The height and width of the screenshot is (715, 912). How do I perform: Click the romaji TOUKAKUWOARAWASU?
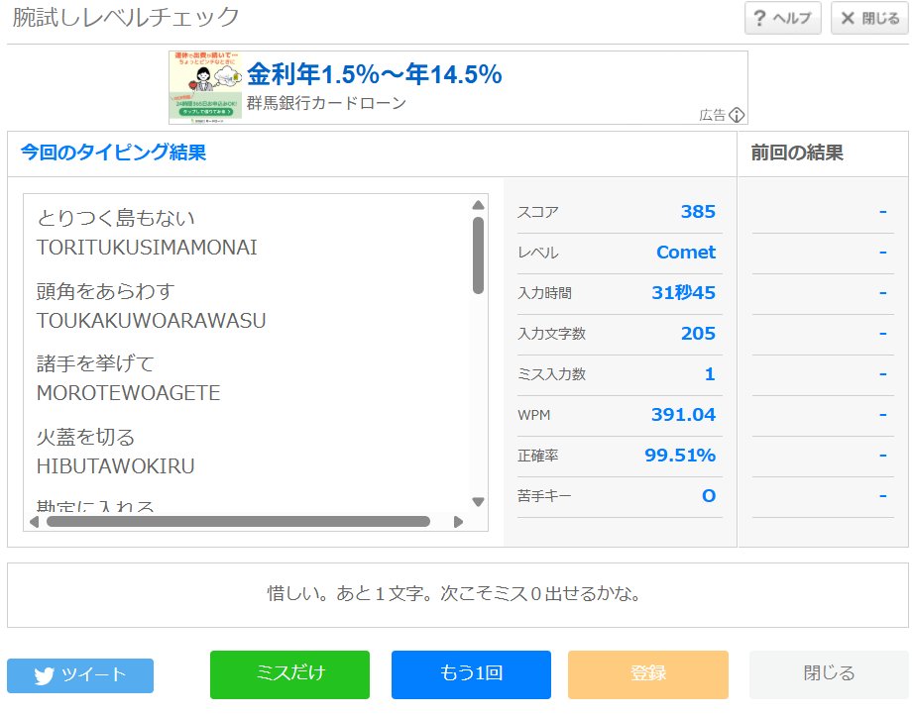click(x=152, y=321)
